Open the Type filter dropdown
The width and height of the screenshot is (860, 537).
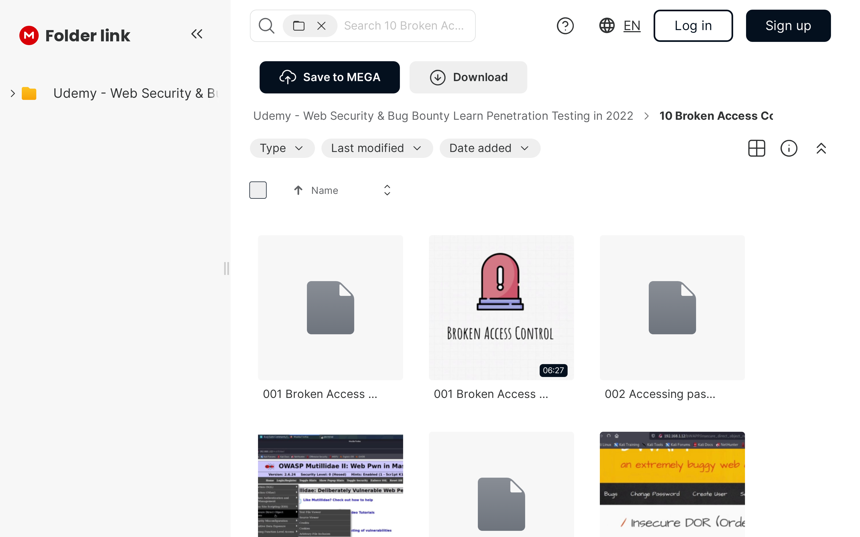pos(282,148)
